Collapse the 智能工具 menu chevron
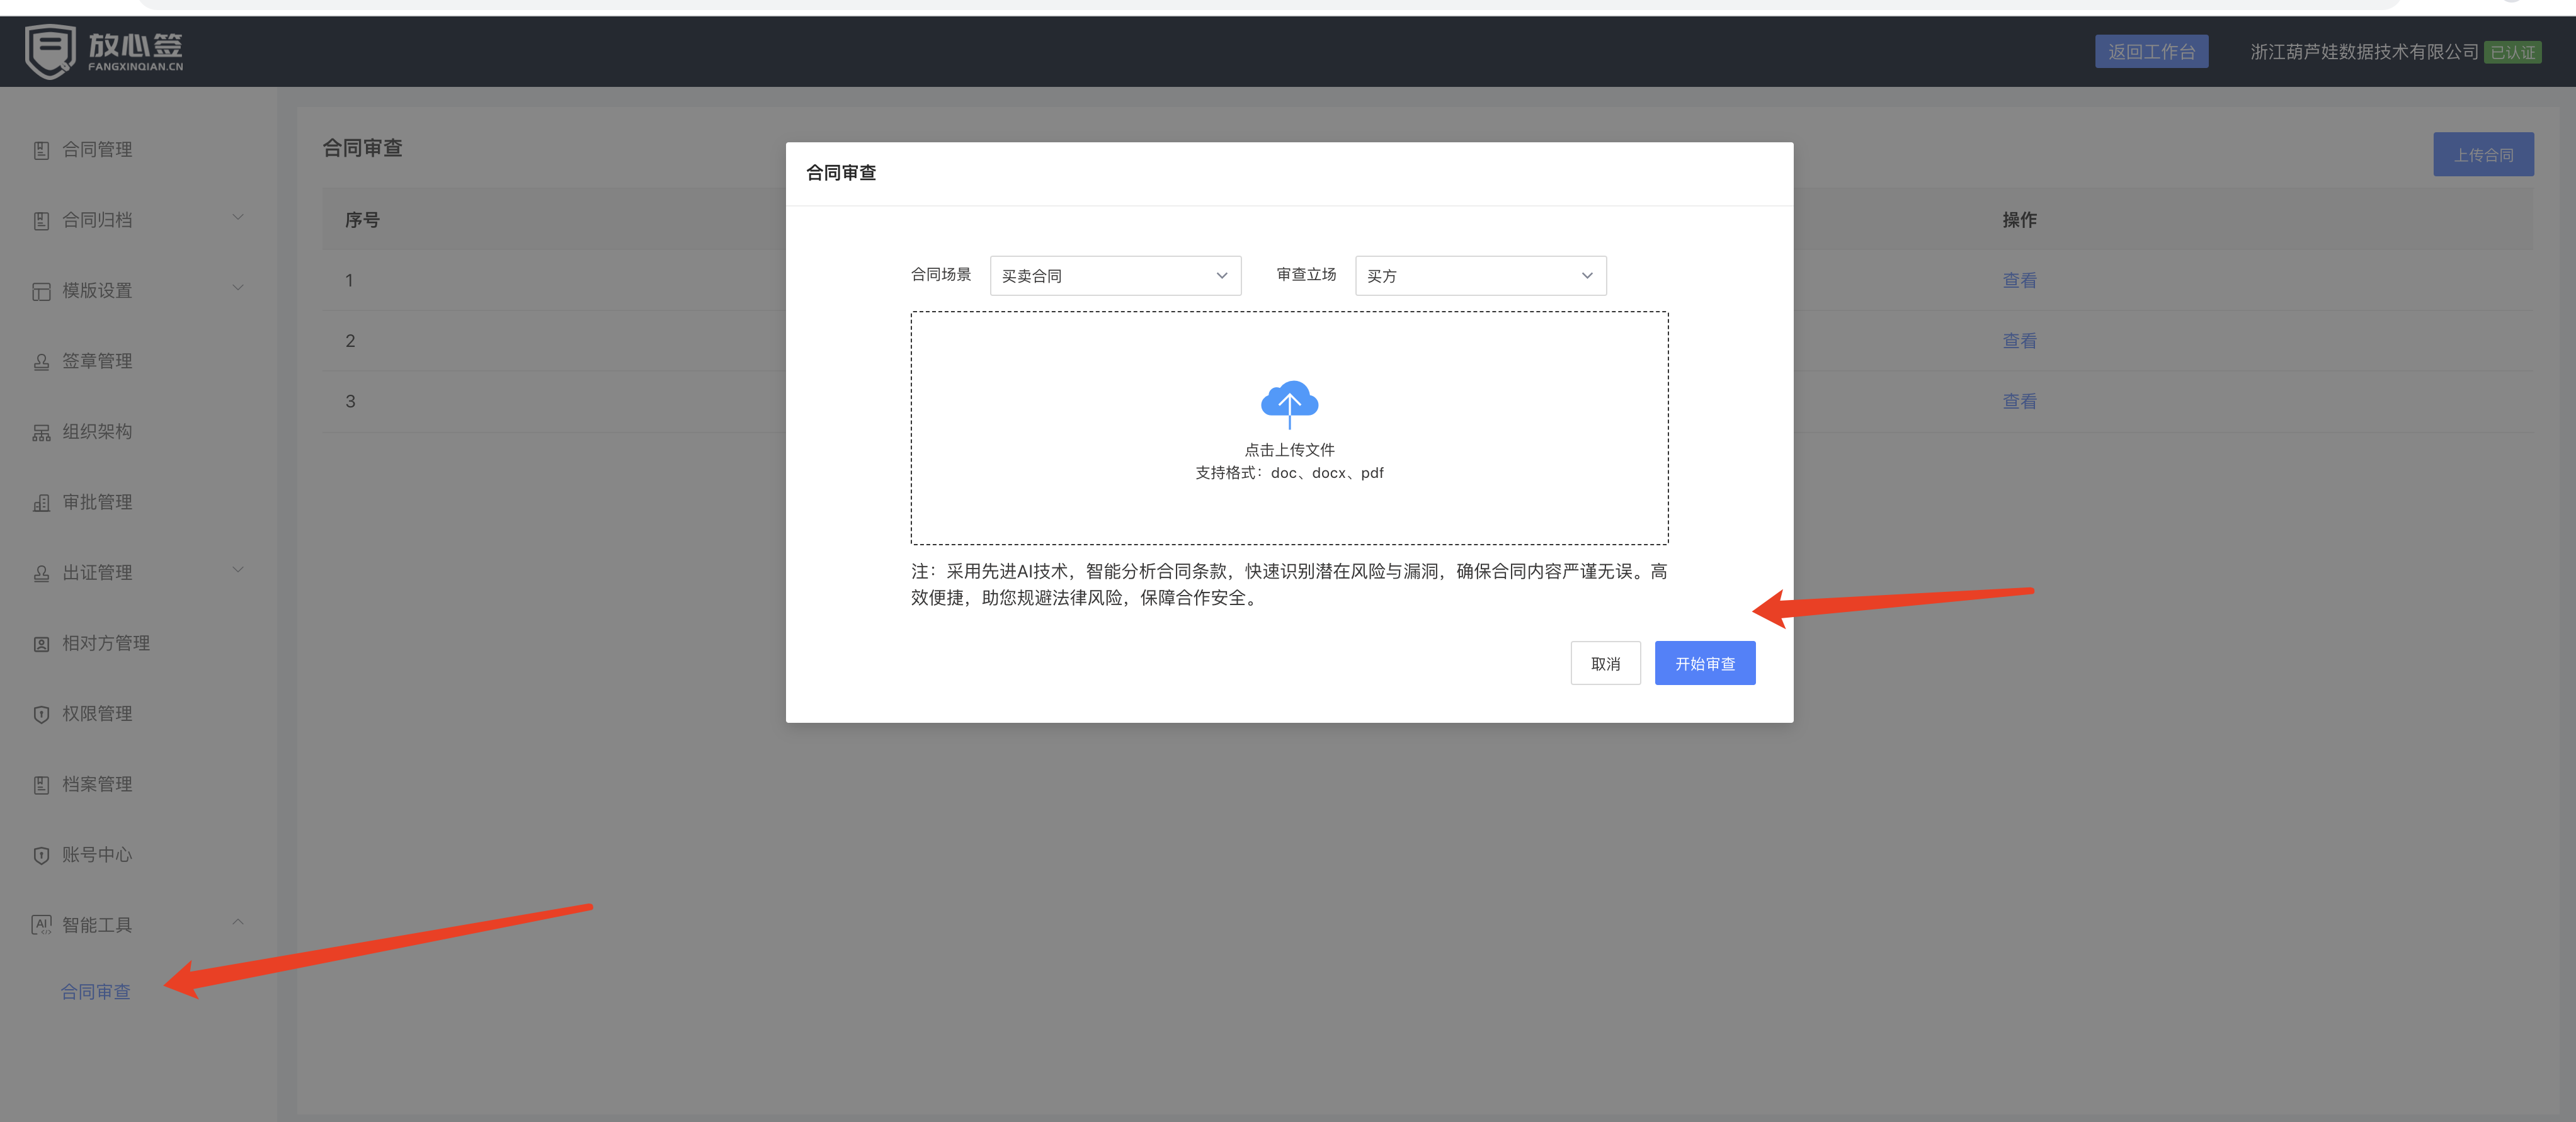 tap(238, 922)
